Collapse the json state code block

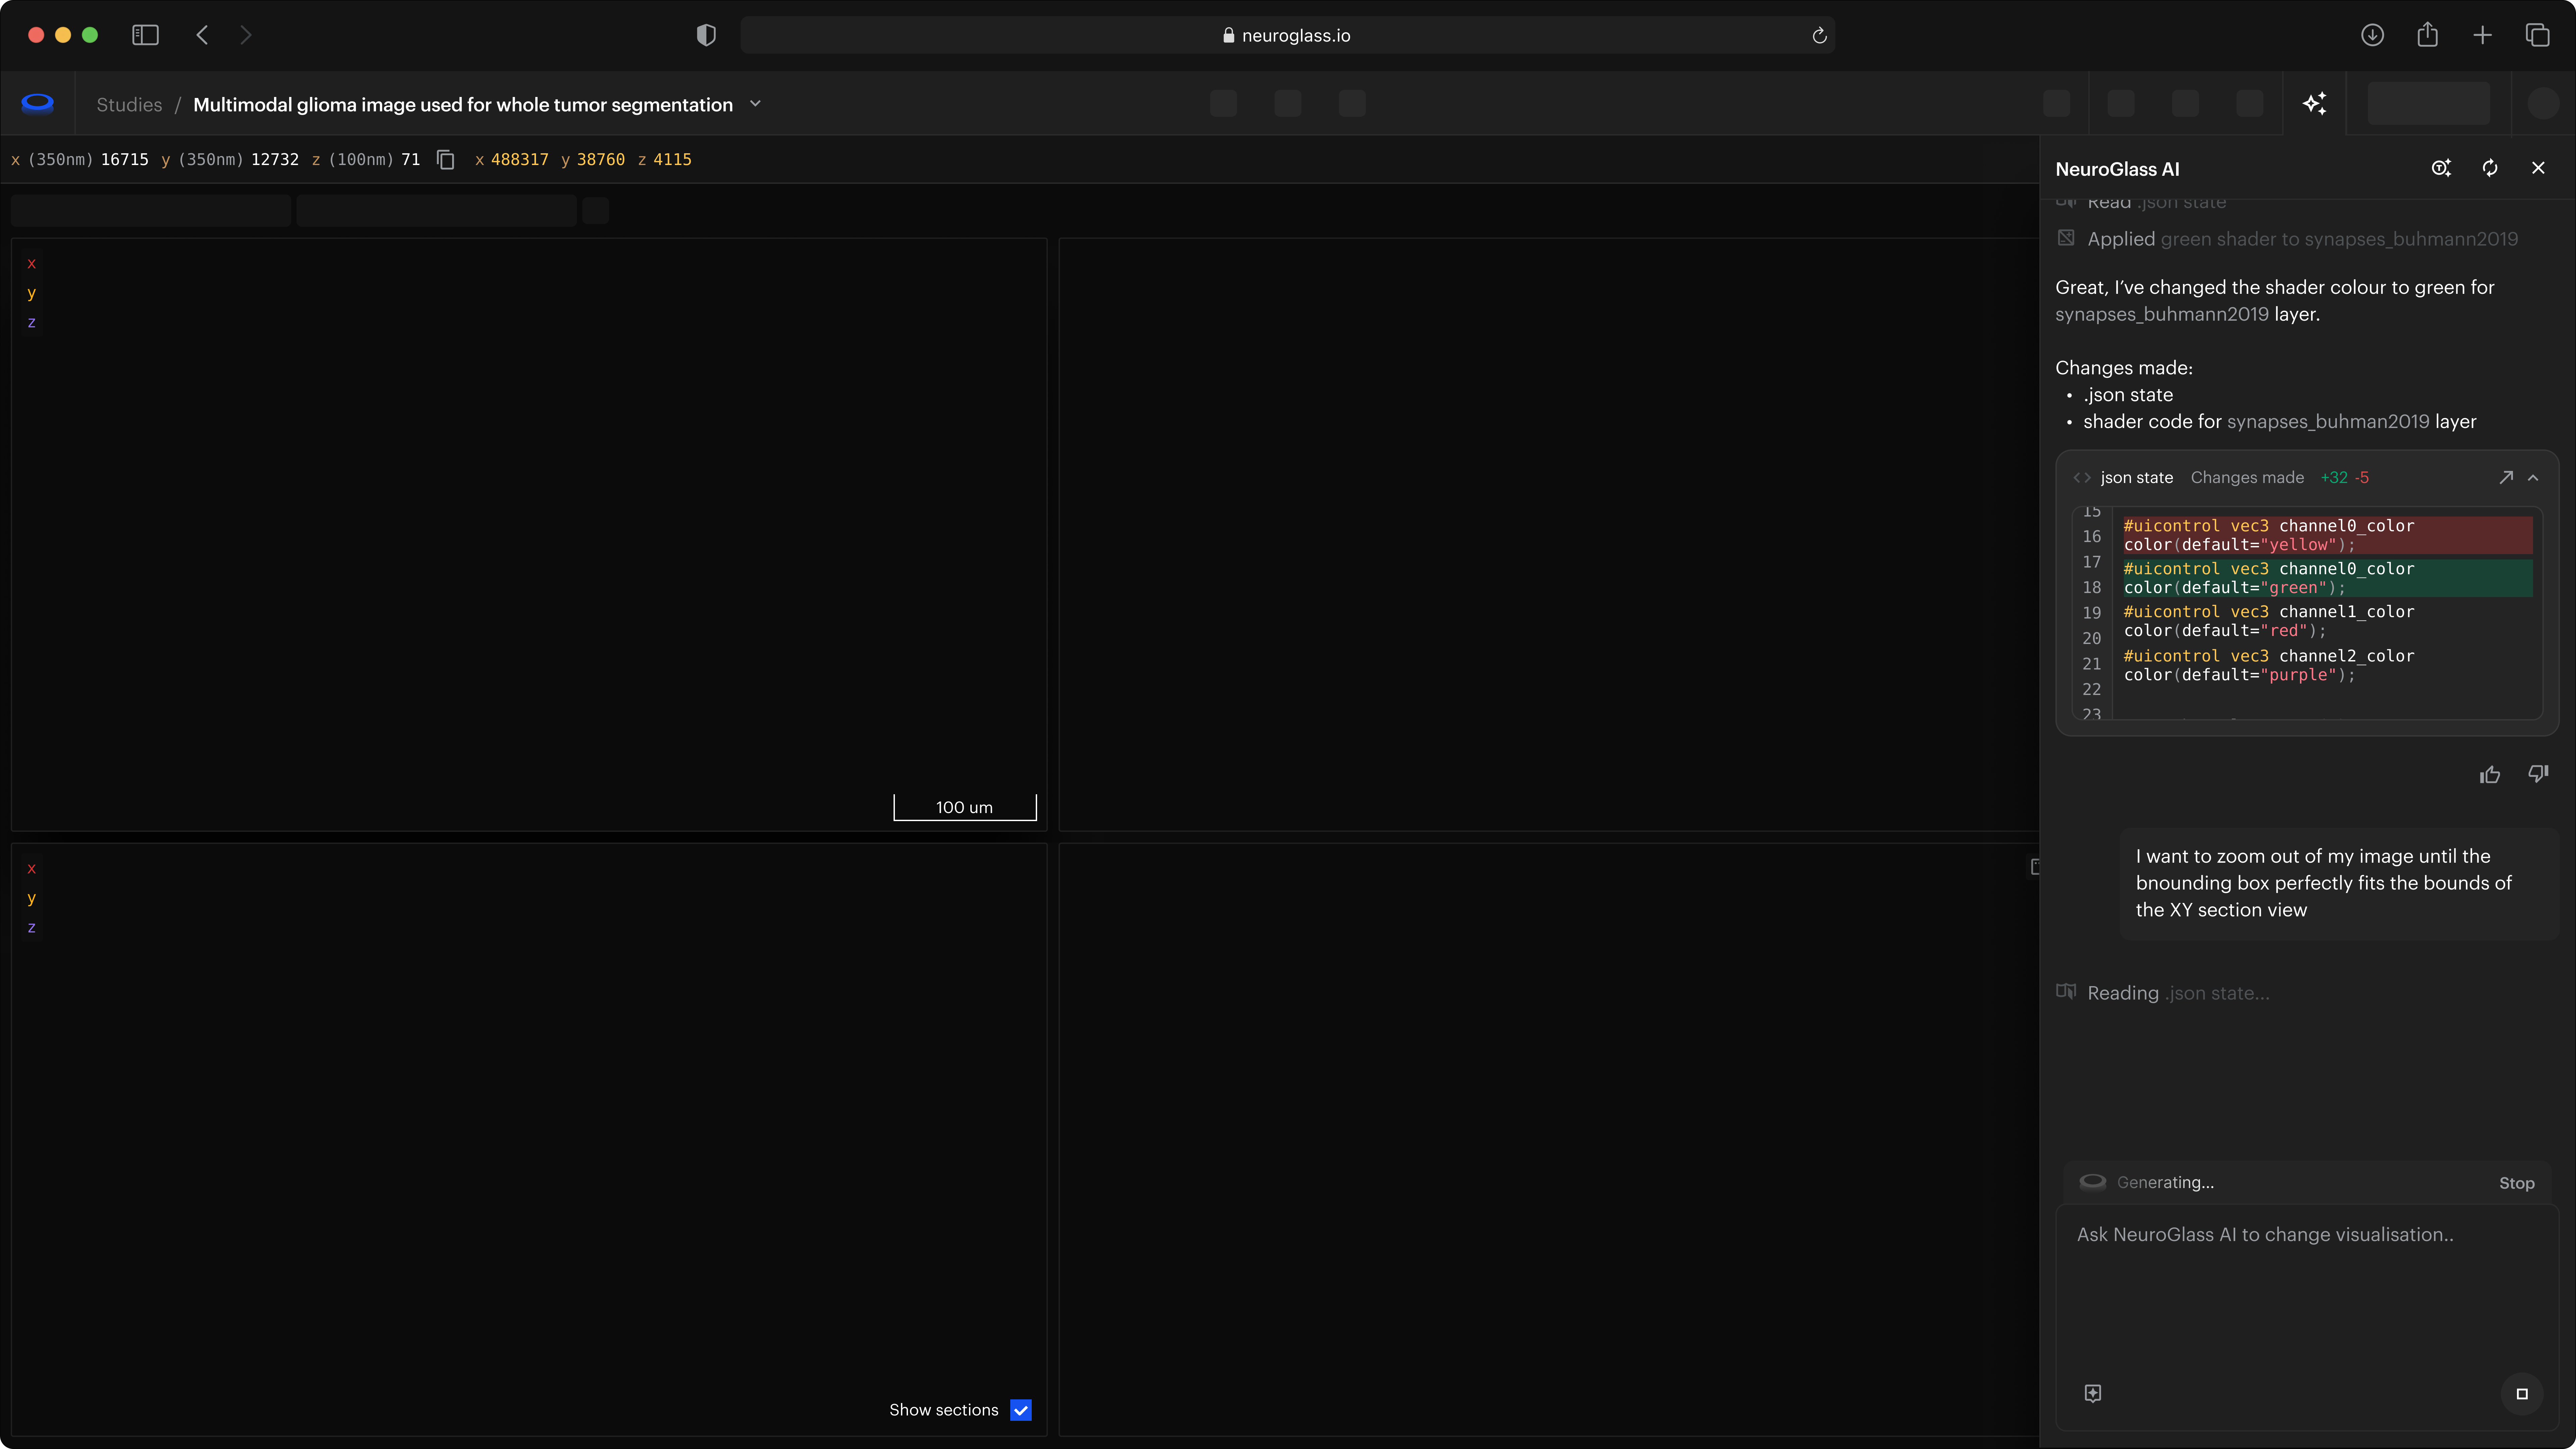pyautogui.click(x=2533, y=478)
